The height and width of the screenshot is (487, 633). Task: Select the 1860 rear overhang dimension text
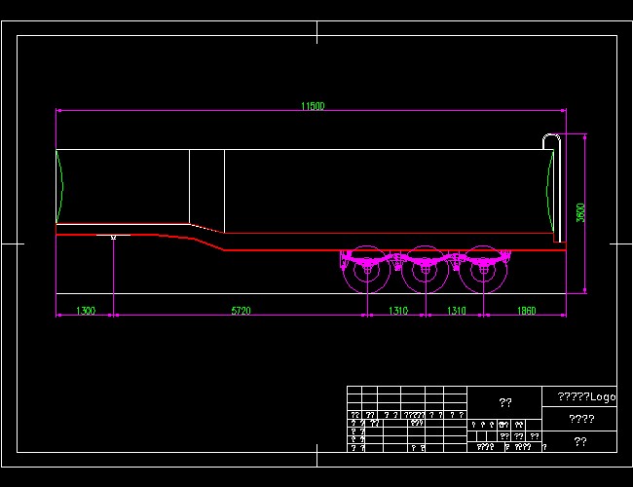(x=527, y=311)
